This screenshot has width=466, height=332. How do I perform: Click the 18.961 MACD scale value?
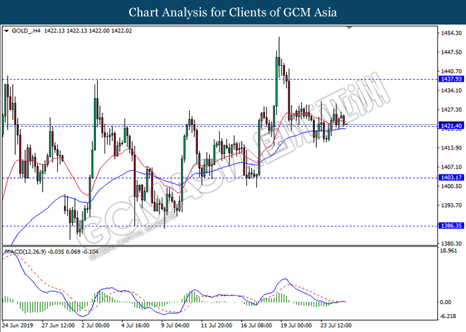coord(448,251)
